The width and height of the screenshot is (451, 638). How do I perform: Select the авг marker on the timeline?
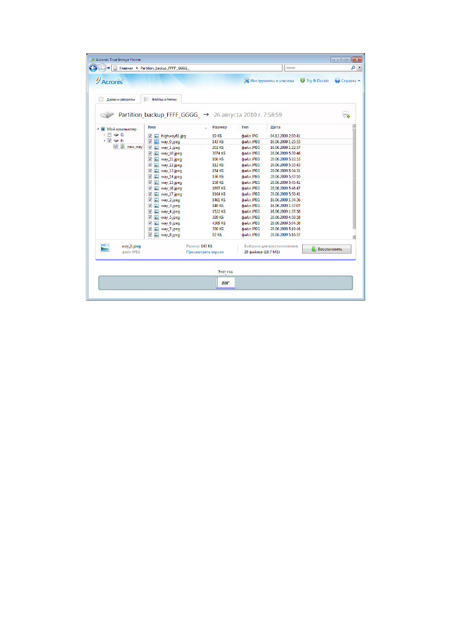click(x=226, y=283)
